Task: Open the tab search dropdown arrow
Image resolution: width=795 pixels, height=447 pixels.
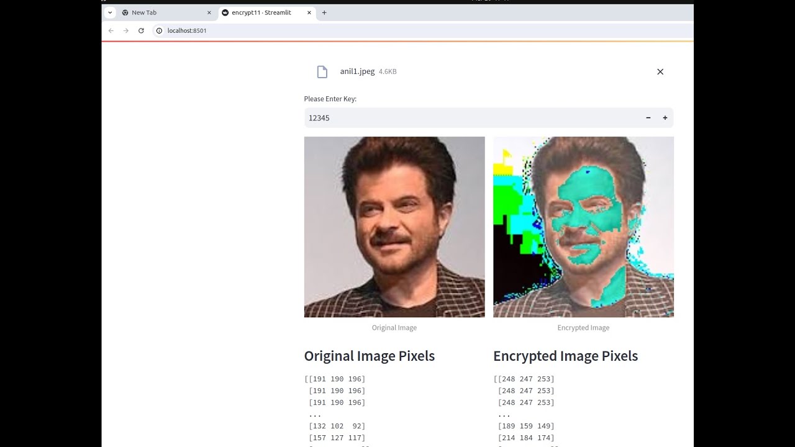Action: (x=110, y=12)
